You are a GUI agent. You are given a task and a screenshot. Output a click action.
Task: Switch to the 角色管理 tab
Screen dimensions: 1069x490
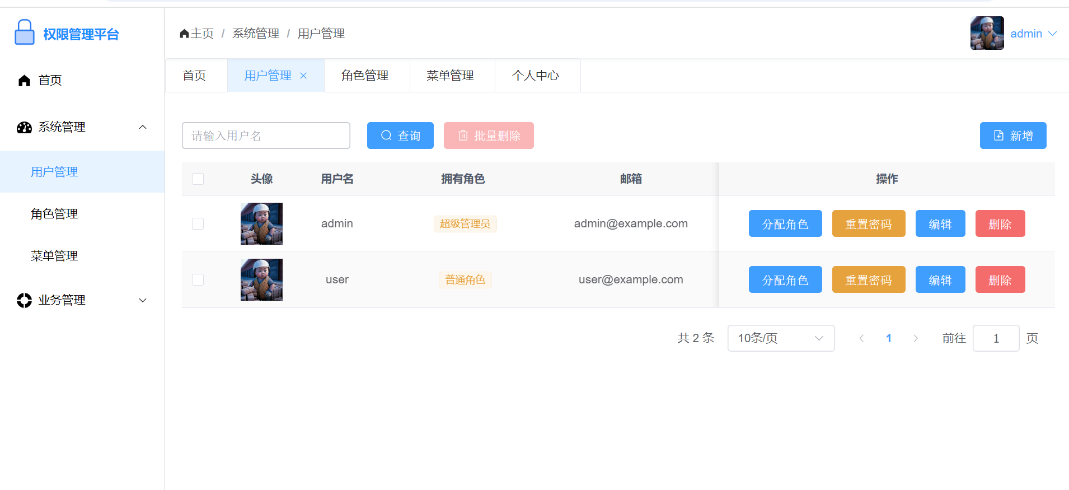[365, 76]
